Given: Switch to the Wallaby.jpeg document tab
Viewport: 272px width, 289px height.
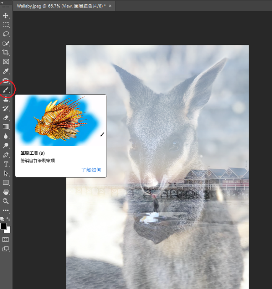Looking at the screenshot, I should [x=61, y=6].
